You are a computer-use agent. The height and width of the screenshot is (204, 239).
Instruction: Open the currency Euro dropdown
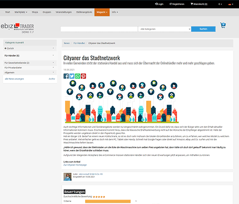[x=220, y=4]
